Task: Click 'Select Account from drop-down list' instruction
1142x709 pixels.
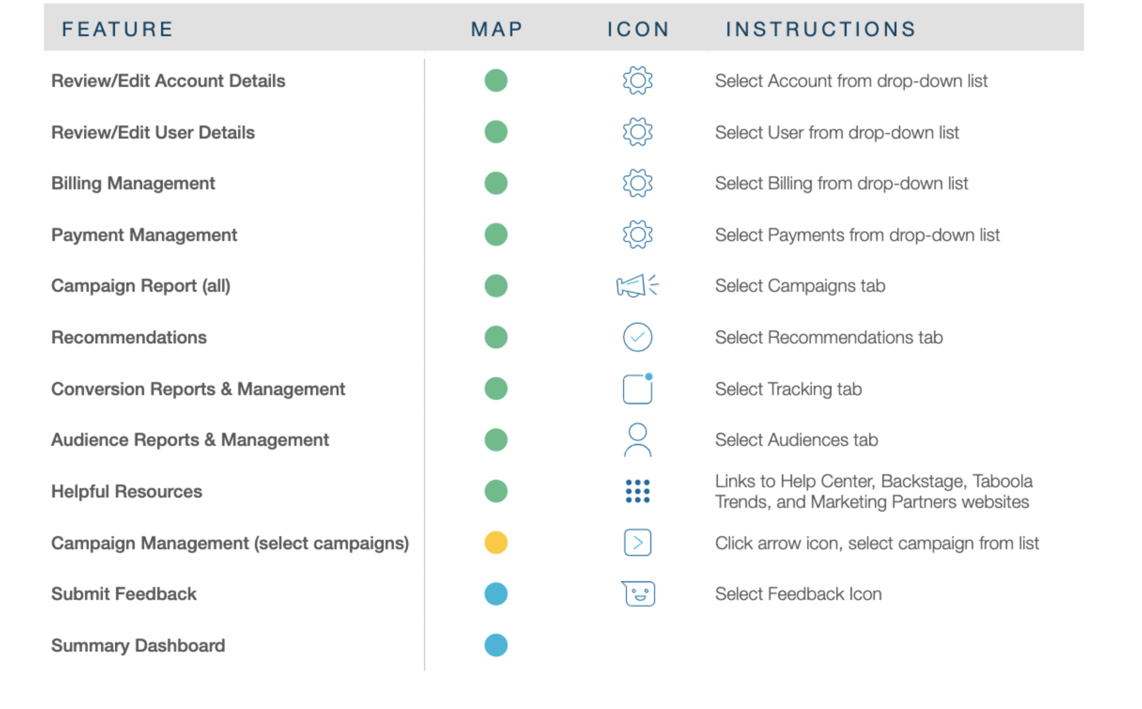Action: [x=851, y=81]
